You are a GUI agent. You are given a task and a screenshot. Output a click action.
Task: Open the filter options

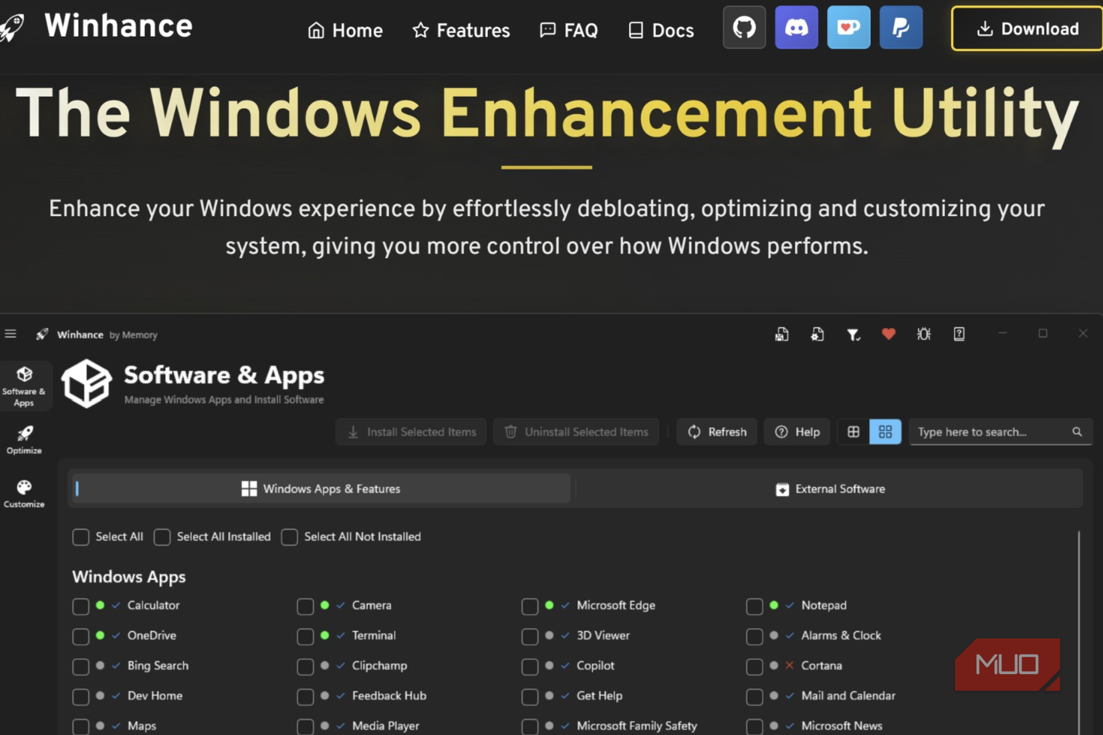(854, 334)
